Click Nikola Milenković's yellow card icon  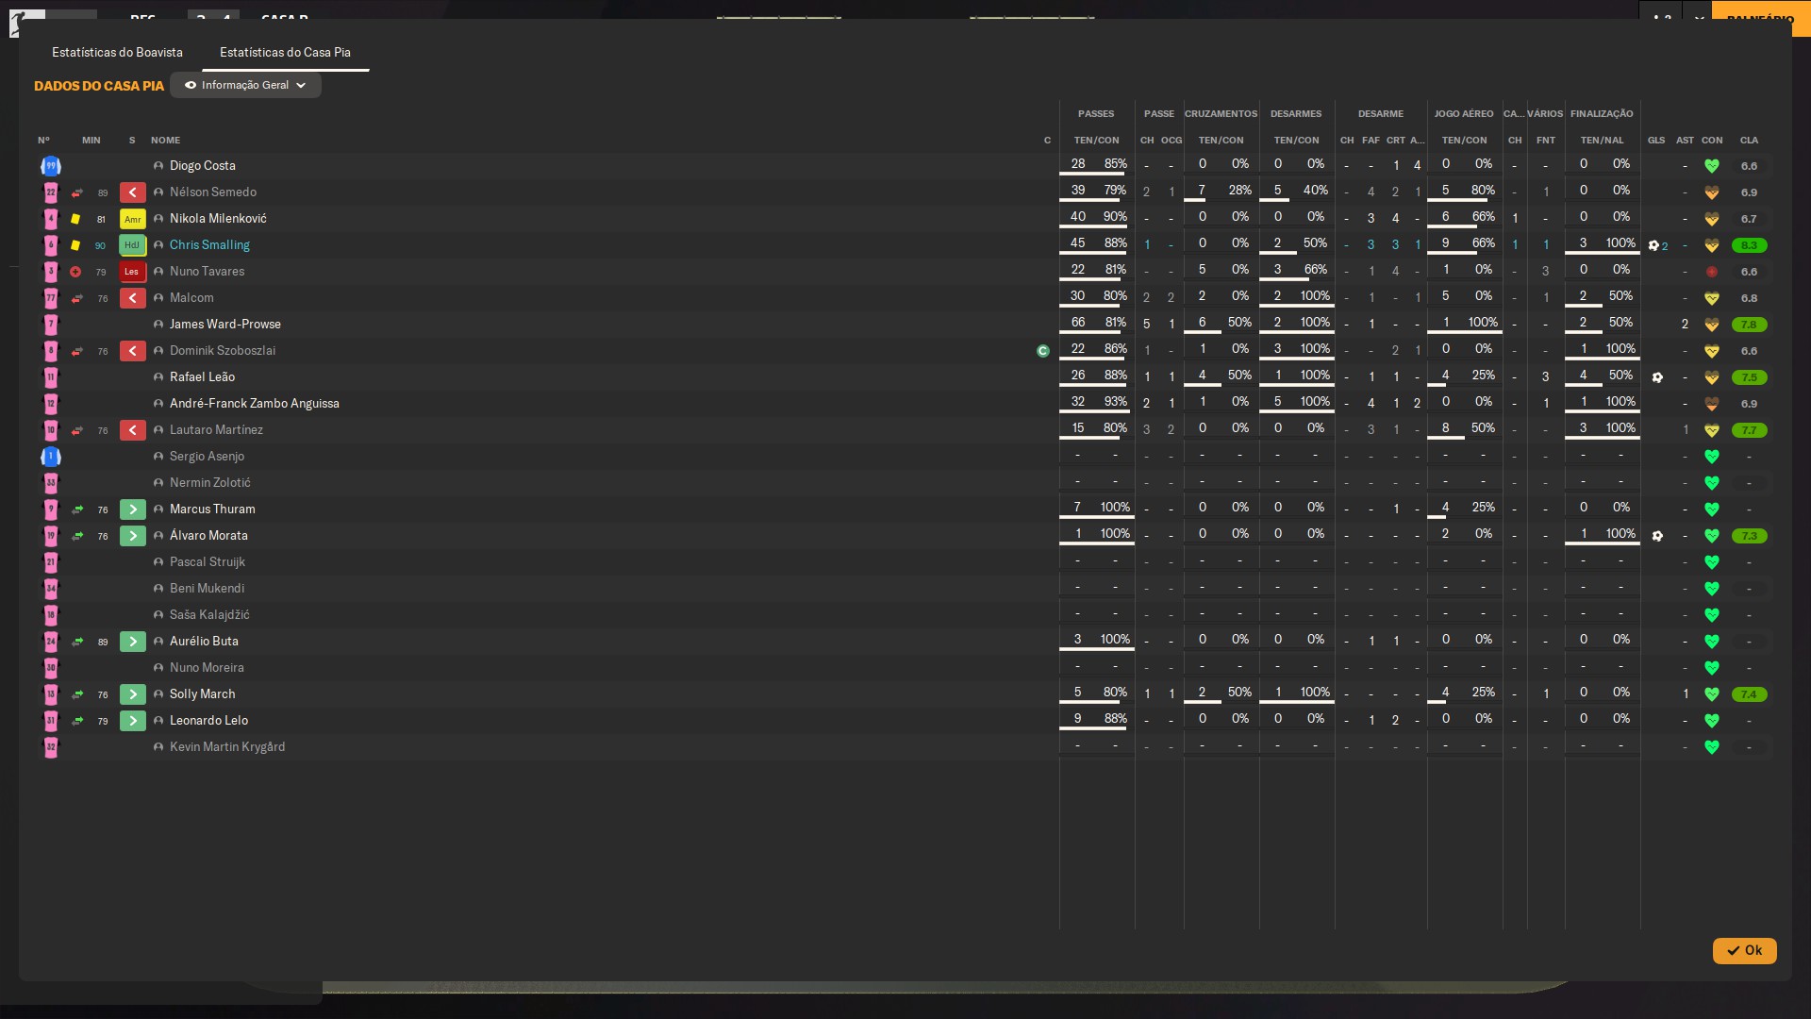point(75,219)
